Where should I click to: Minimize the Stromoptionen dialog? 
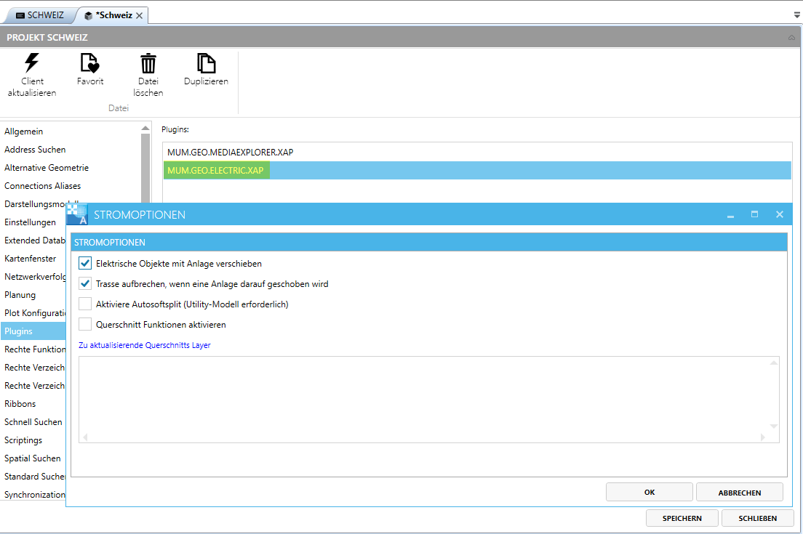(730, 215)
